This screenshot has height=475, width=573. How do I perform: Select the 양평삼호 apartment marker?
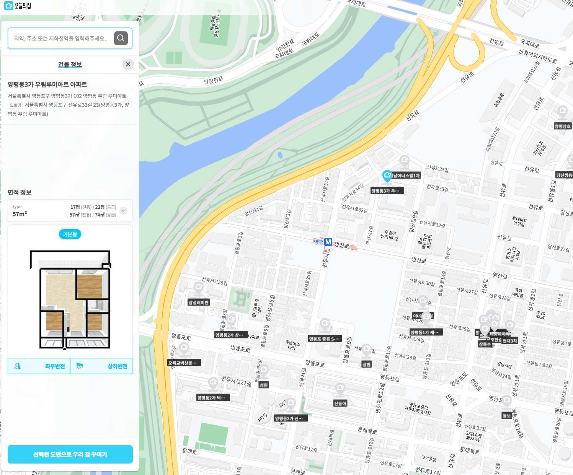[563, 112]
